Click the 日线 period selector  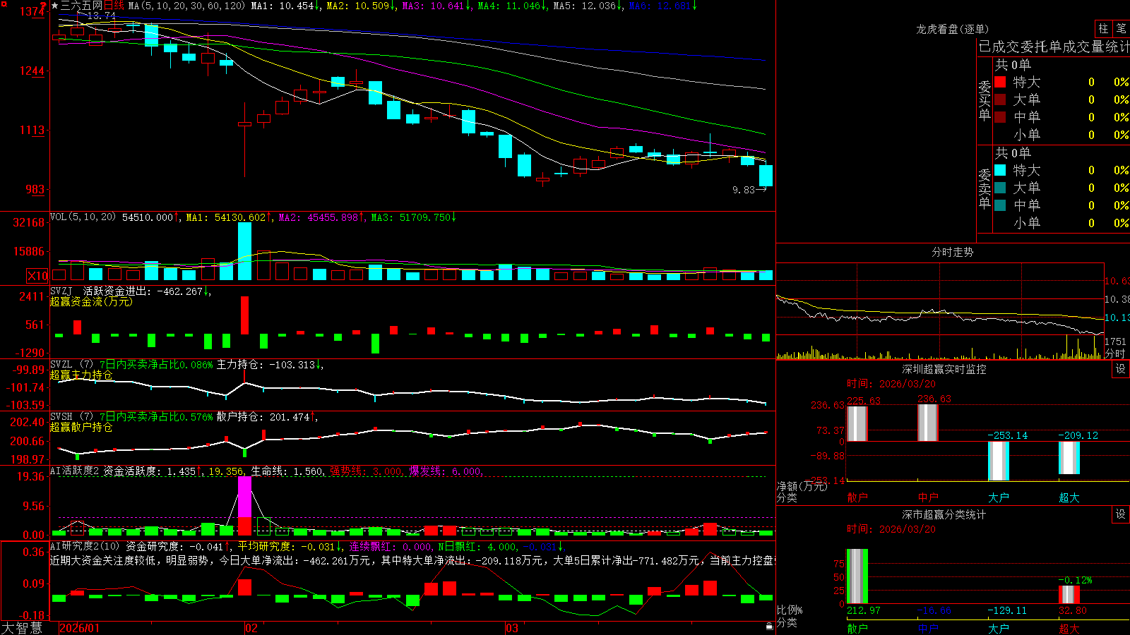114,6
